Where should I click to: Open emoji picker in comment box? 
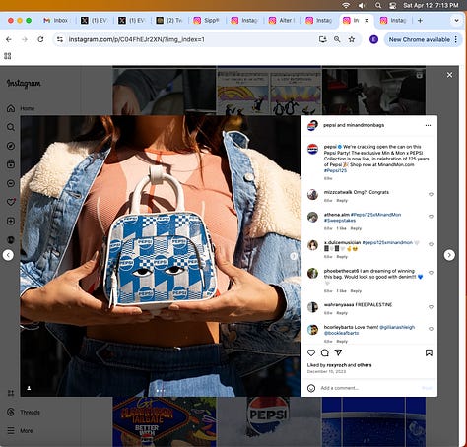(x=311, y=388)
